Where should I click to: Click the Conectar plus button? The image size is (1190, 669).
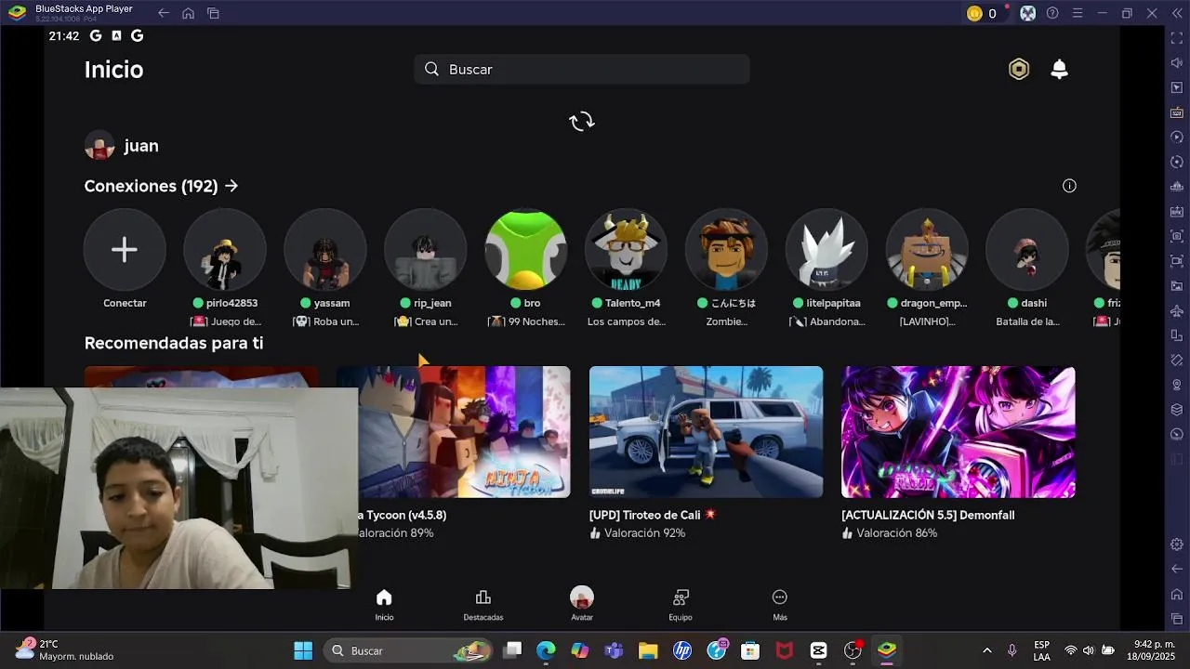pyautogui.click(x=125, y=250)
